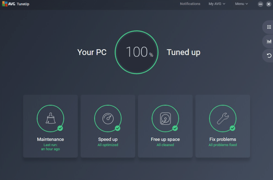This screenshot has width=273, height=180.
Task: Open the Menu in the title bar
Action: [x=241, y=4]
